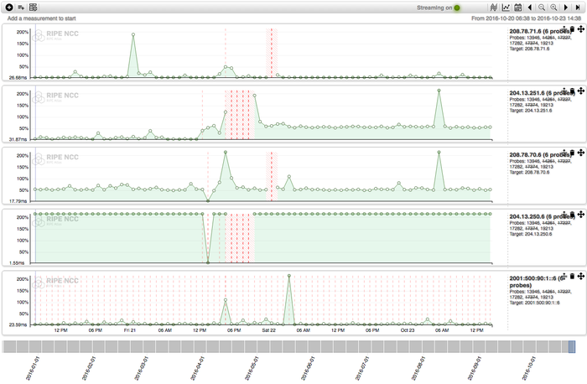The height and width of the screenshot is (384, 587).
Task: Click probe icon on 208.78.71.6 chart
Action: click(x=564, y=29)
